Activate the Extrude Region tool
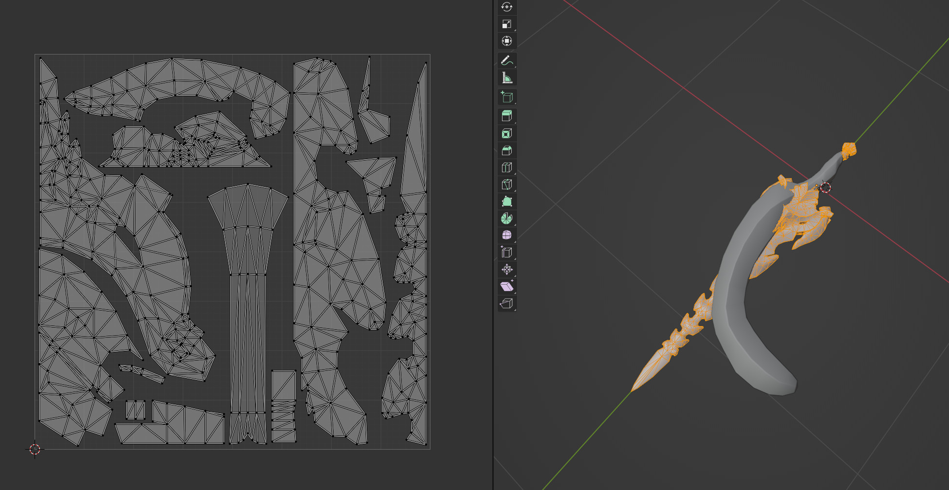This screenshot has width=949, height=490. coord(506,116)
